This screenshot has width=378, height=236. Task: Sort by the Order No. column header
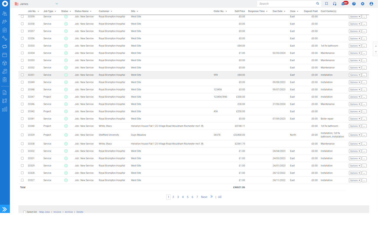coord(219,11)
